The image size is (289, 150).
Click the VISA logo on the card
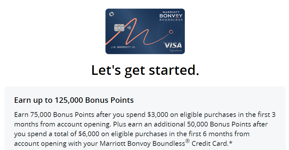(173, 45)
